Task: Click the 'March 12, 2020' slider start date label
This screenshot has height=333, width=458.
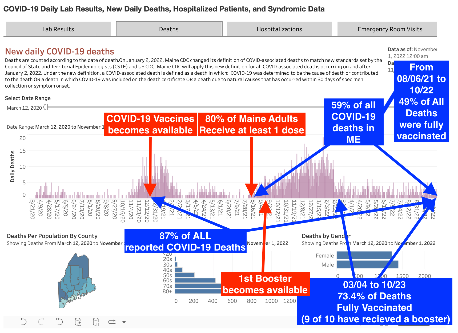Action: (x=24, y=108)
